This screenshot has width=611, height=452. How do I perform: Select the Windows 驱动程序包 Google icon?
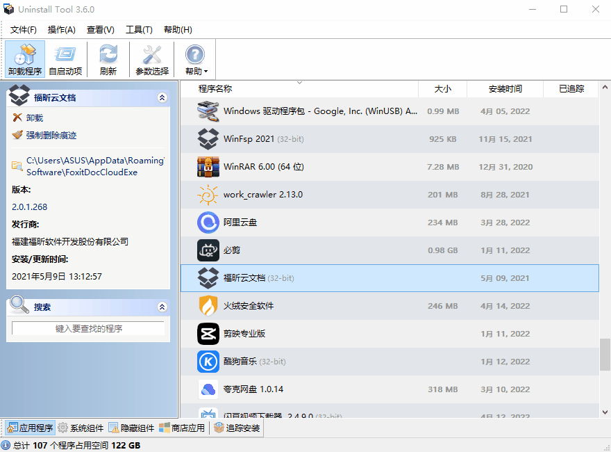pos(208,111)
